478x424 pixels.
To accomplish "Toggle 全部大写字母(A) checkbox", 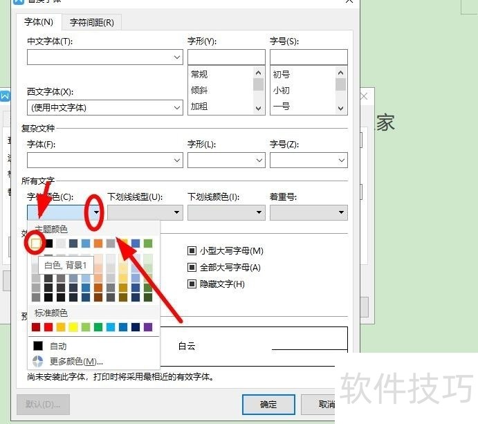I will point(192,267).
